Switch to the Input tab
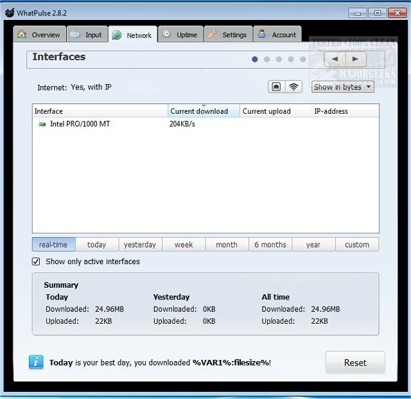The image size is (411, 399). pyautogui.click(x=87, y=34)
